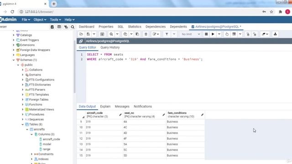The height and width of the screenshot is (164, 292).
Task: Switch to the Dependencies tab
Action: click(156, 26)
